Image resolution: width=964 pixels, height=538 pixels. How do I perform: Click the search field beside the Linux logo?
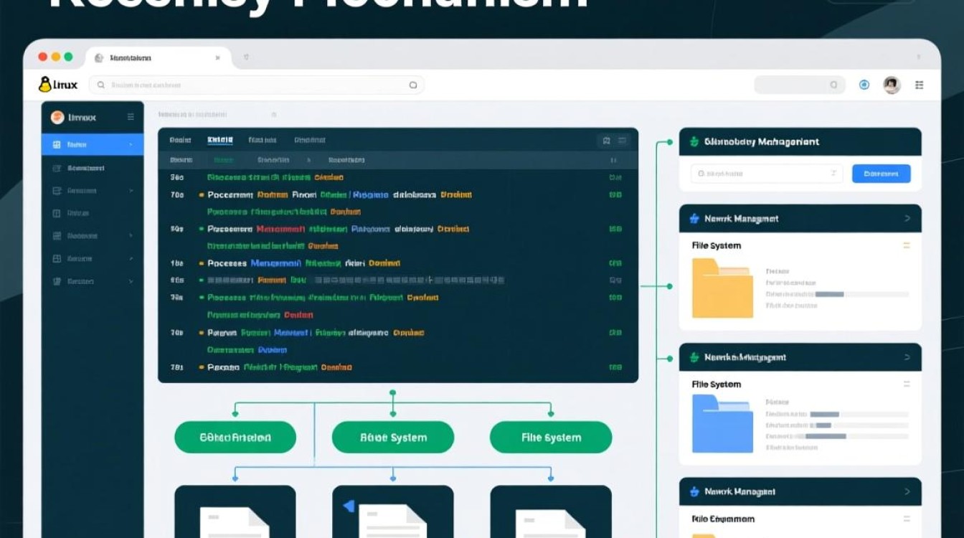click(x=256, y=85)
